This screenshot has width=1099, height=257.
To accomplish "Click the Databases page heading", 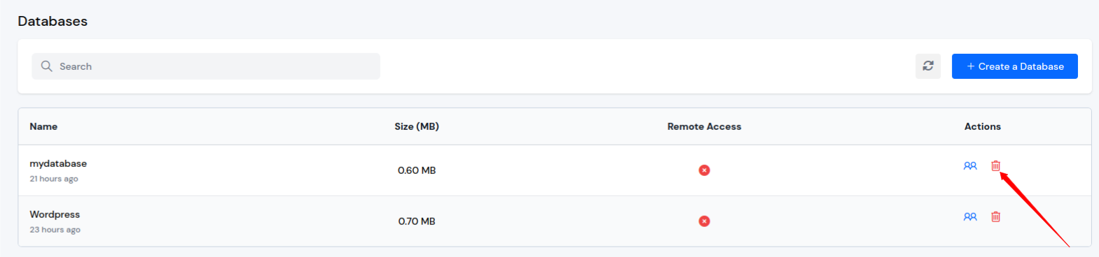I will click(x=53, y=21).
